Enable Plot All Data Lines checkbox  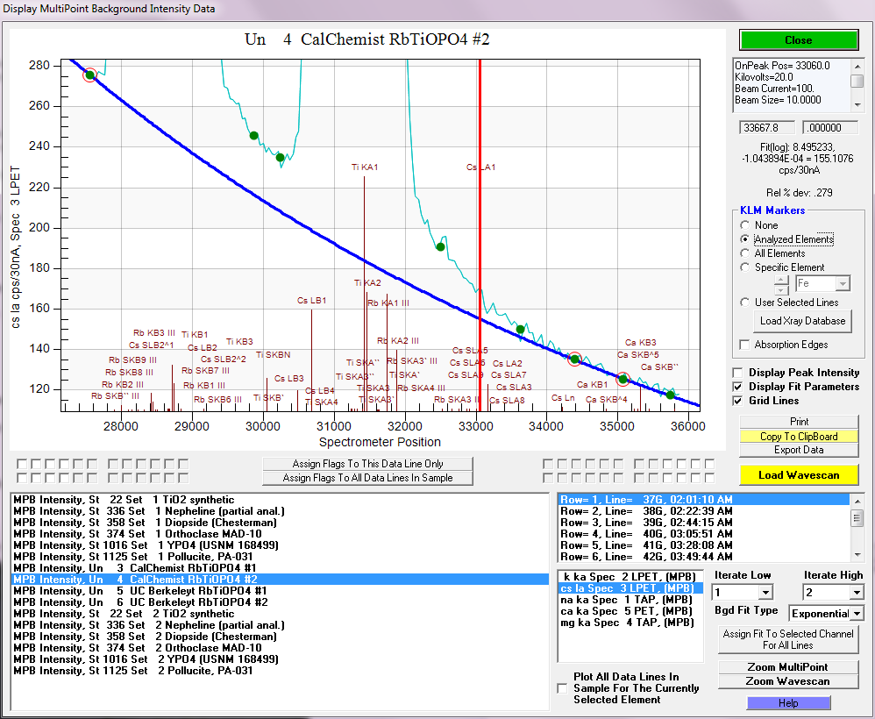pyautogui.click(x=562, y=688)
